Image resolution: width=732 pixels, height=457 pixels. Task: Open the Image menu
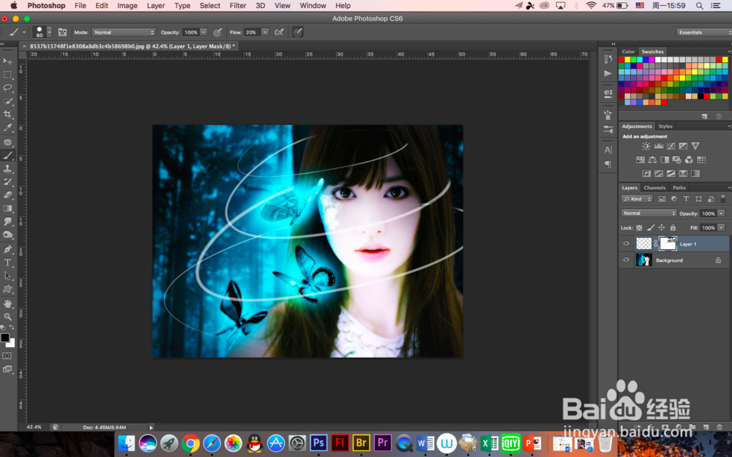coord(127,6)
